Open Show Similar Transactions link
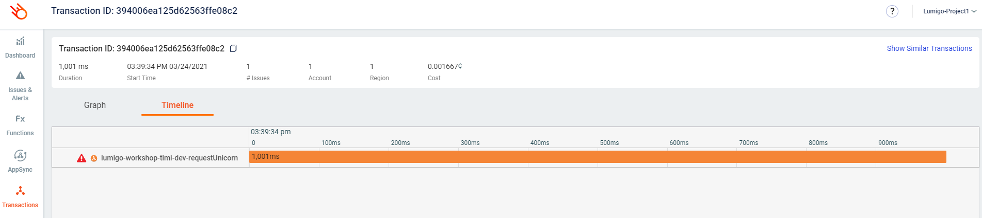This screenshot has height=218, width=982. point(929,48)
